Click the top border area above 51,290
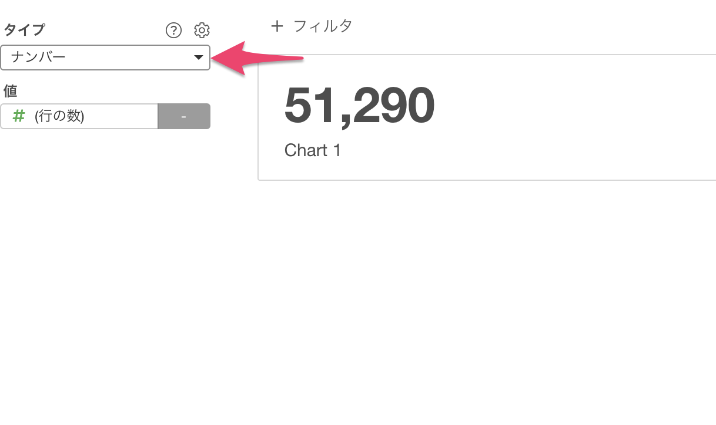Viewport: 716px width, 425px height. click(487, 55)
